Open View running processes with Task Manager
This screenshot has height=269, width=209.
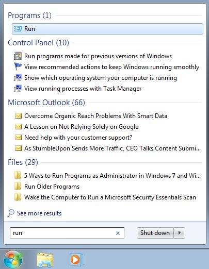[x=83, y=89]
